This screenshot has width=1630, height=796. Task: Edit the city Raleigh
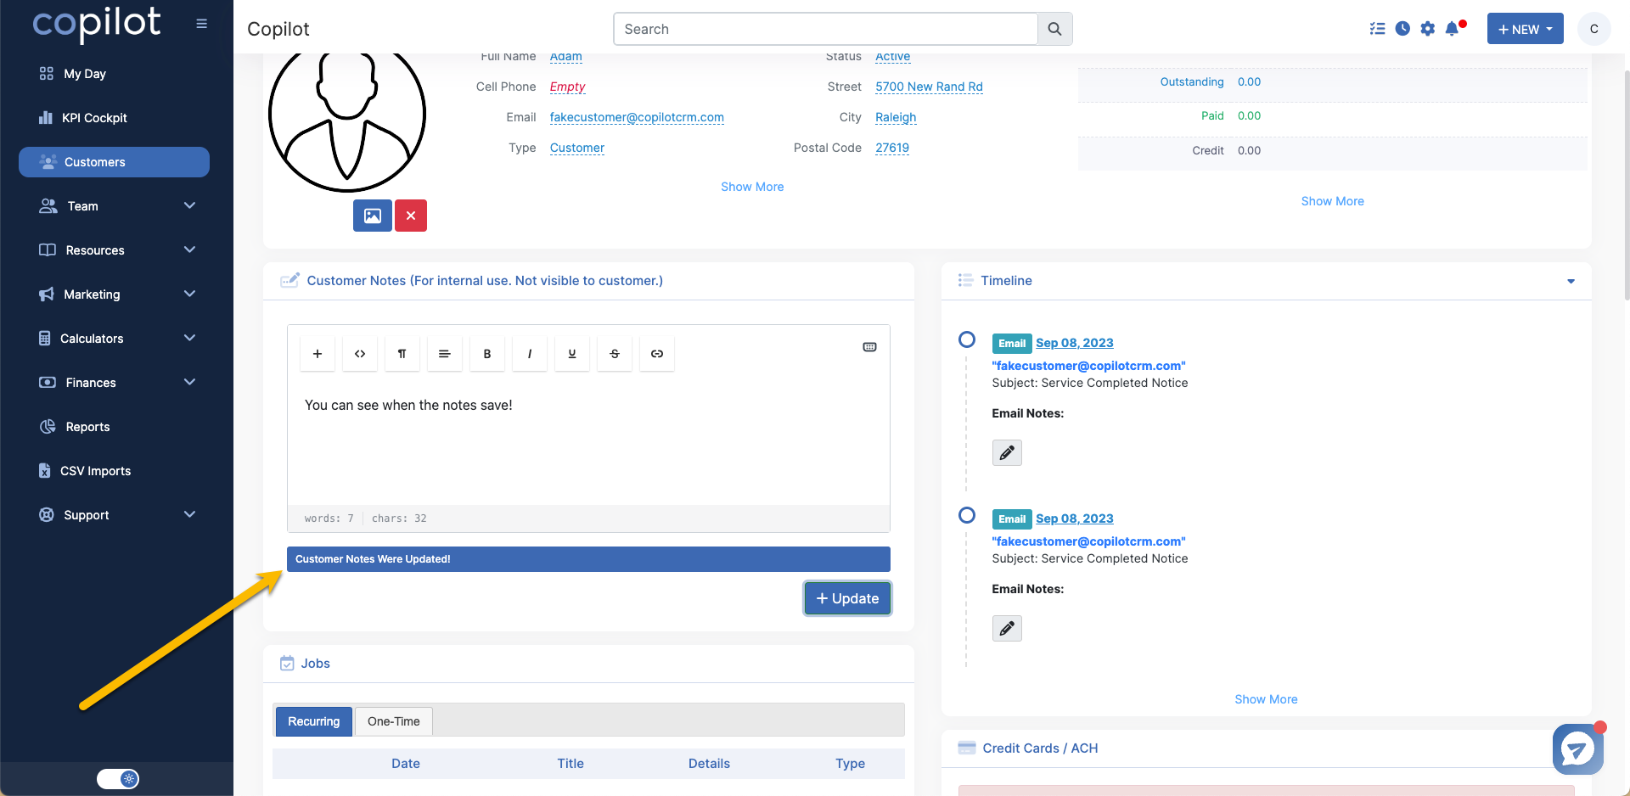click(x=896, y=117)
